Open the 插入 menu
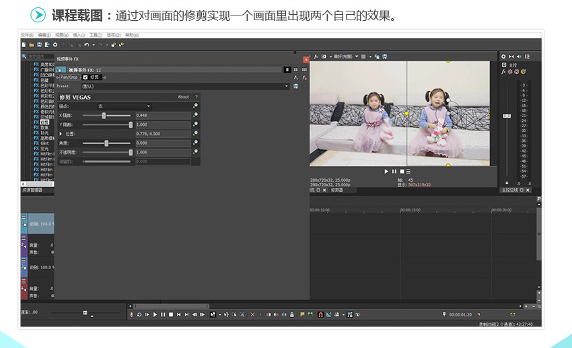 coord(79,35)
